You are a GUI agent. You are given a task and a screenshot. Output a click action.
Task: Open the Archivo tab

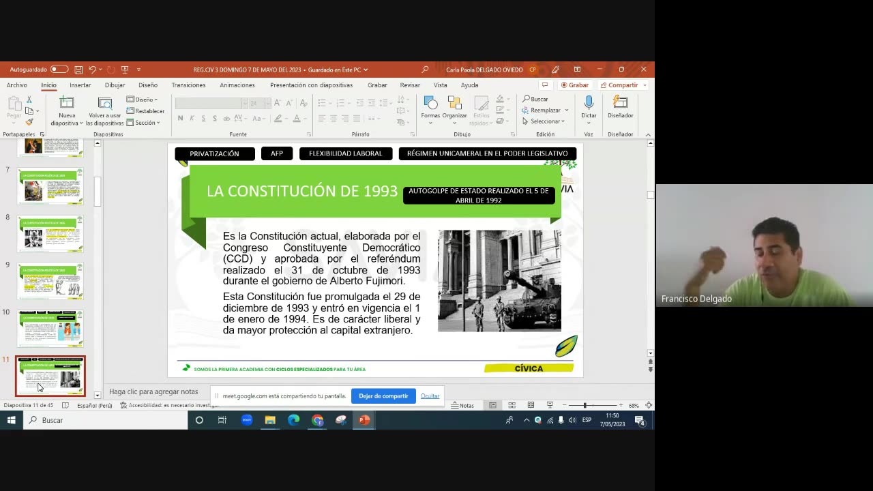tap(17, 85)
